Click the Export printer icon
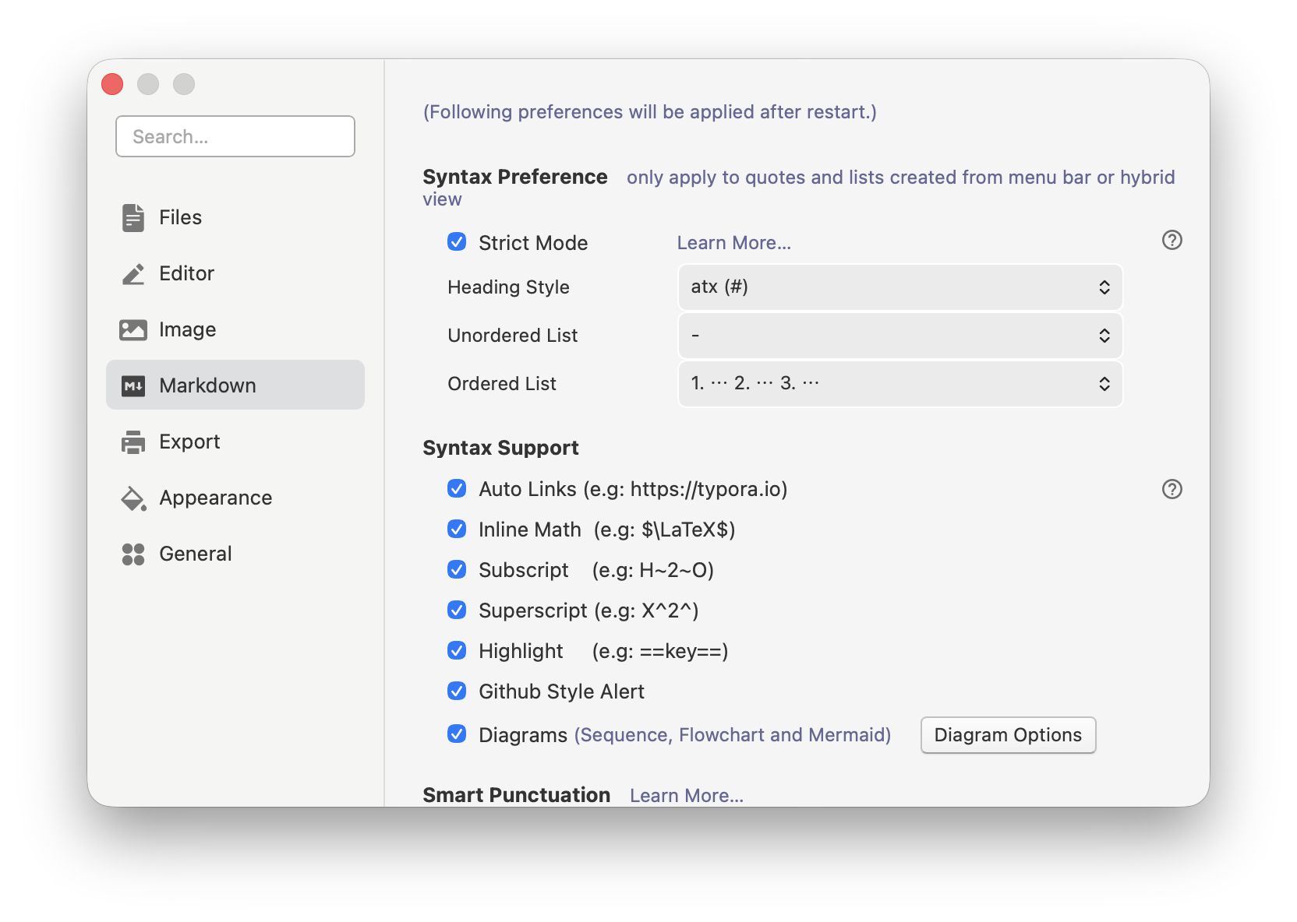The width and height of the screenshot is (1297, 922). coord(133,442)
